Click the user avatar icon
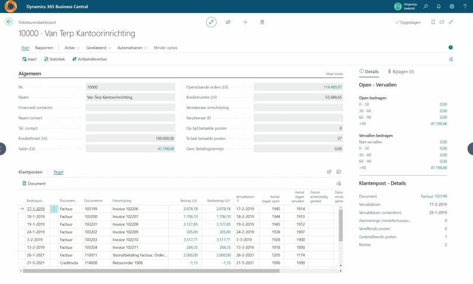Image resolution: width=473 pixels, height=284 pixels. 398,6
